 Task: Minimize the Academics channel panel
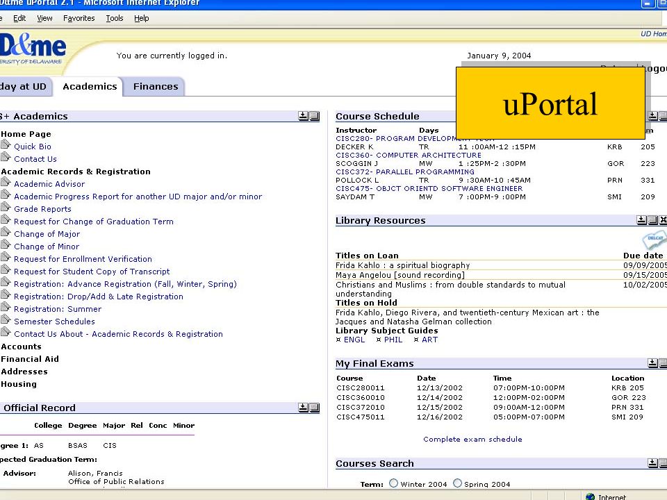click(x=303, y=116)
